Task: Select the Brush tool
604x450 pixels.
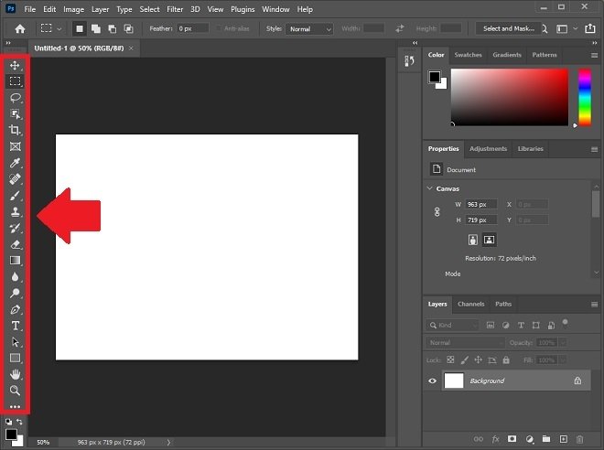Action: (15, 196)
